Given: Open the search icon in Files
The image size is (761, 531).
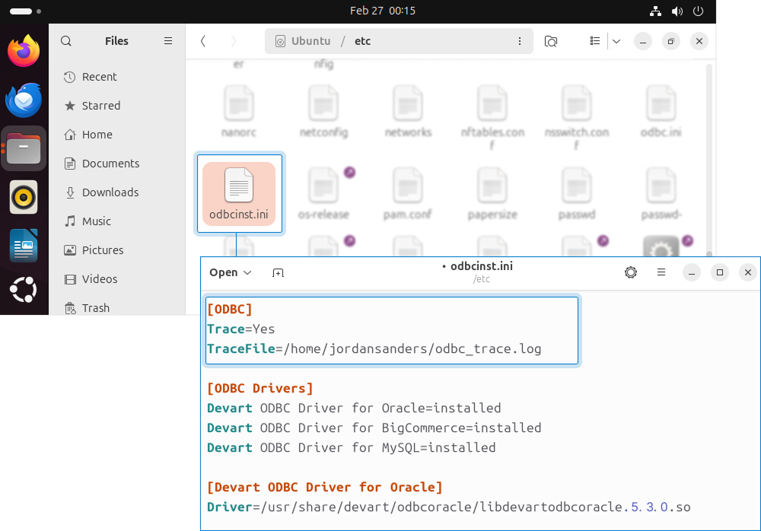Looking at the screenshot, I should [x=65, y=40].
